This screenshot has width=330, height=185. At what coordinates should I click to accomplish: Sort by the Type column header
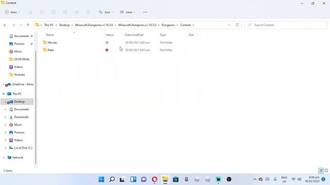click(x=163, y=35)
